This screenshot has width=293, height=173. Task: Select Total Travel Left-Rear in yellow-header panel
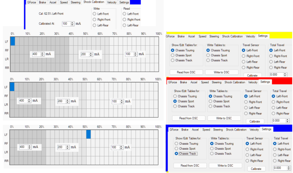click(271, 62)
